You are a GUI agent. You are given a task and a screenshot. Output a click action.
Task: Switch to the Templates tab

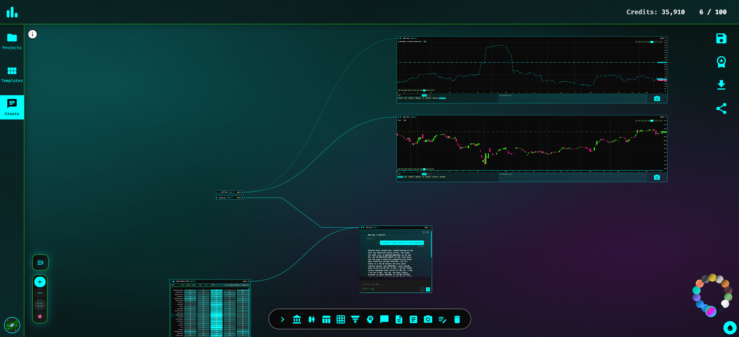(12, 74)
